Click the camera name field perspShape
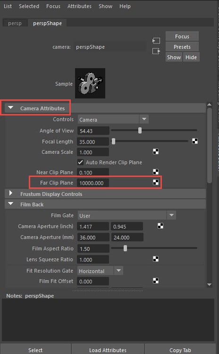This screenshot has width=219, height=354. tap(110, 47)
